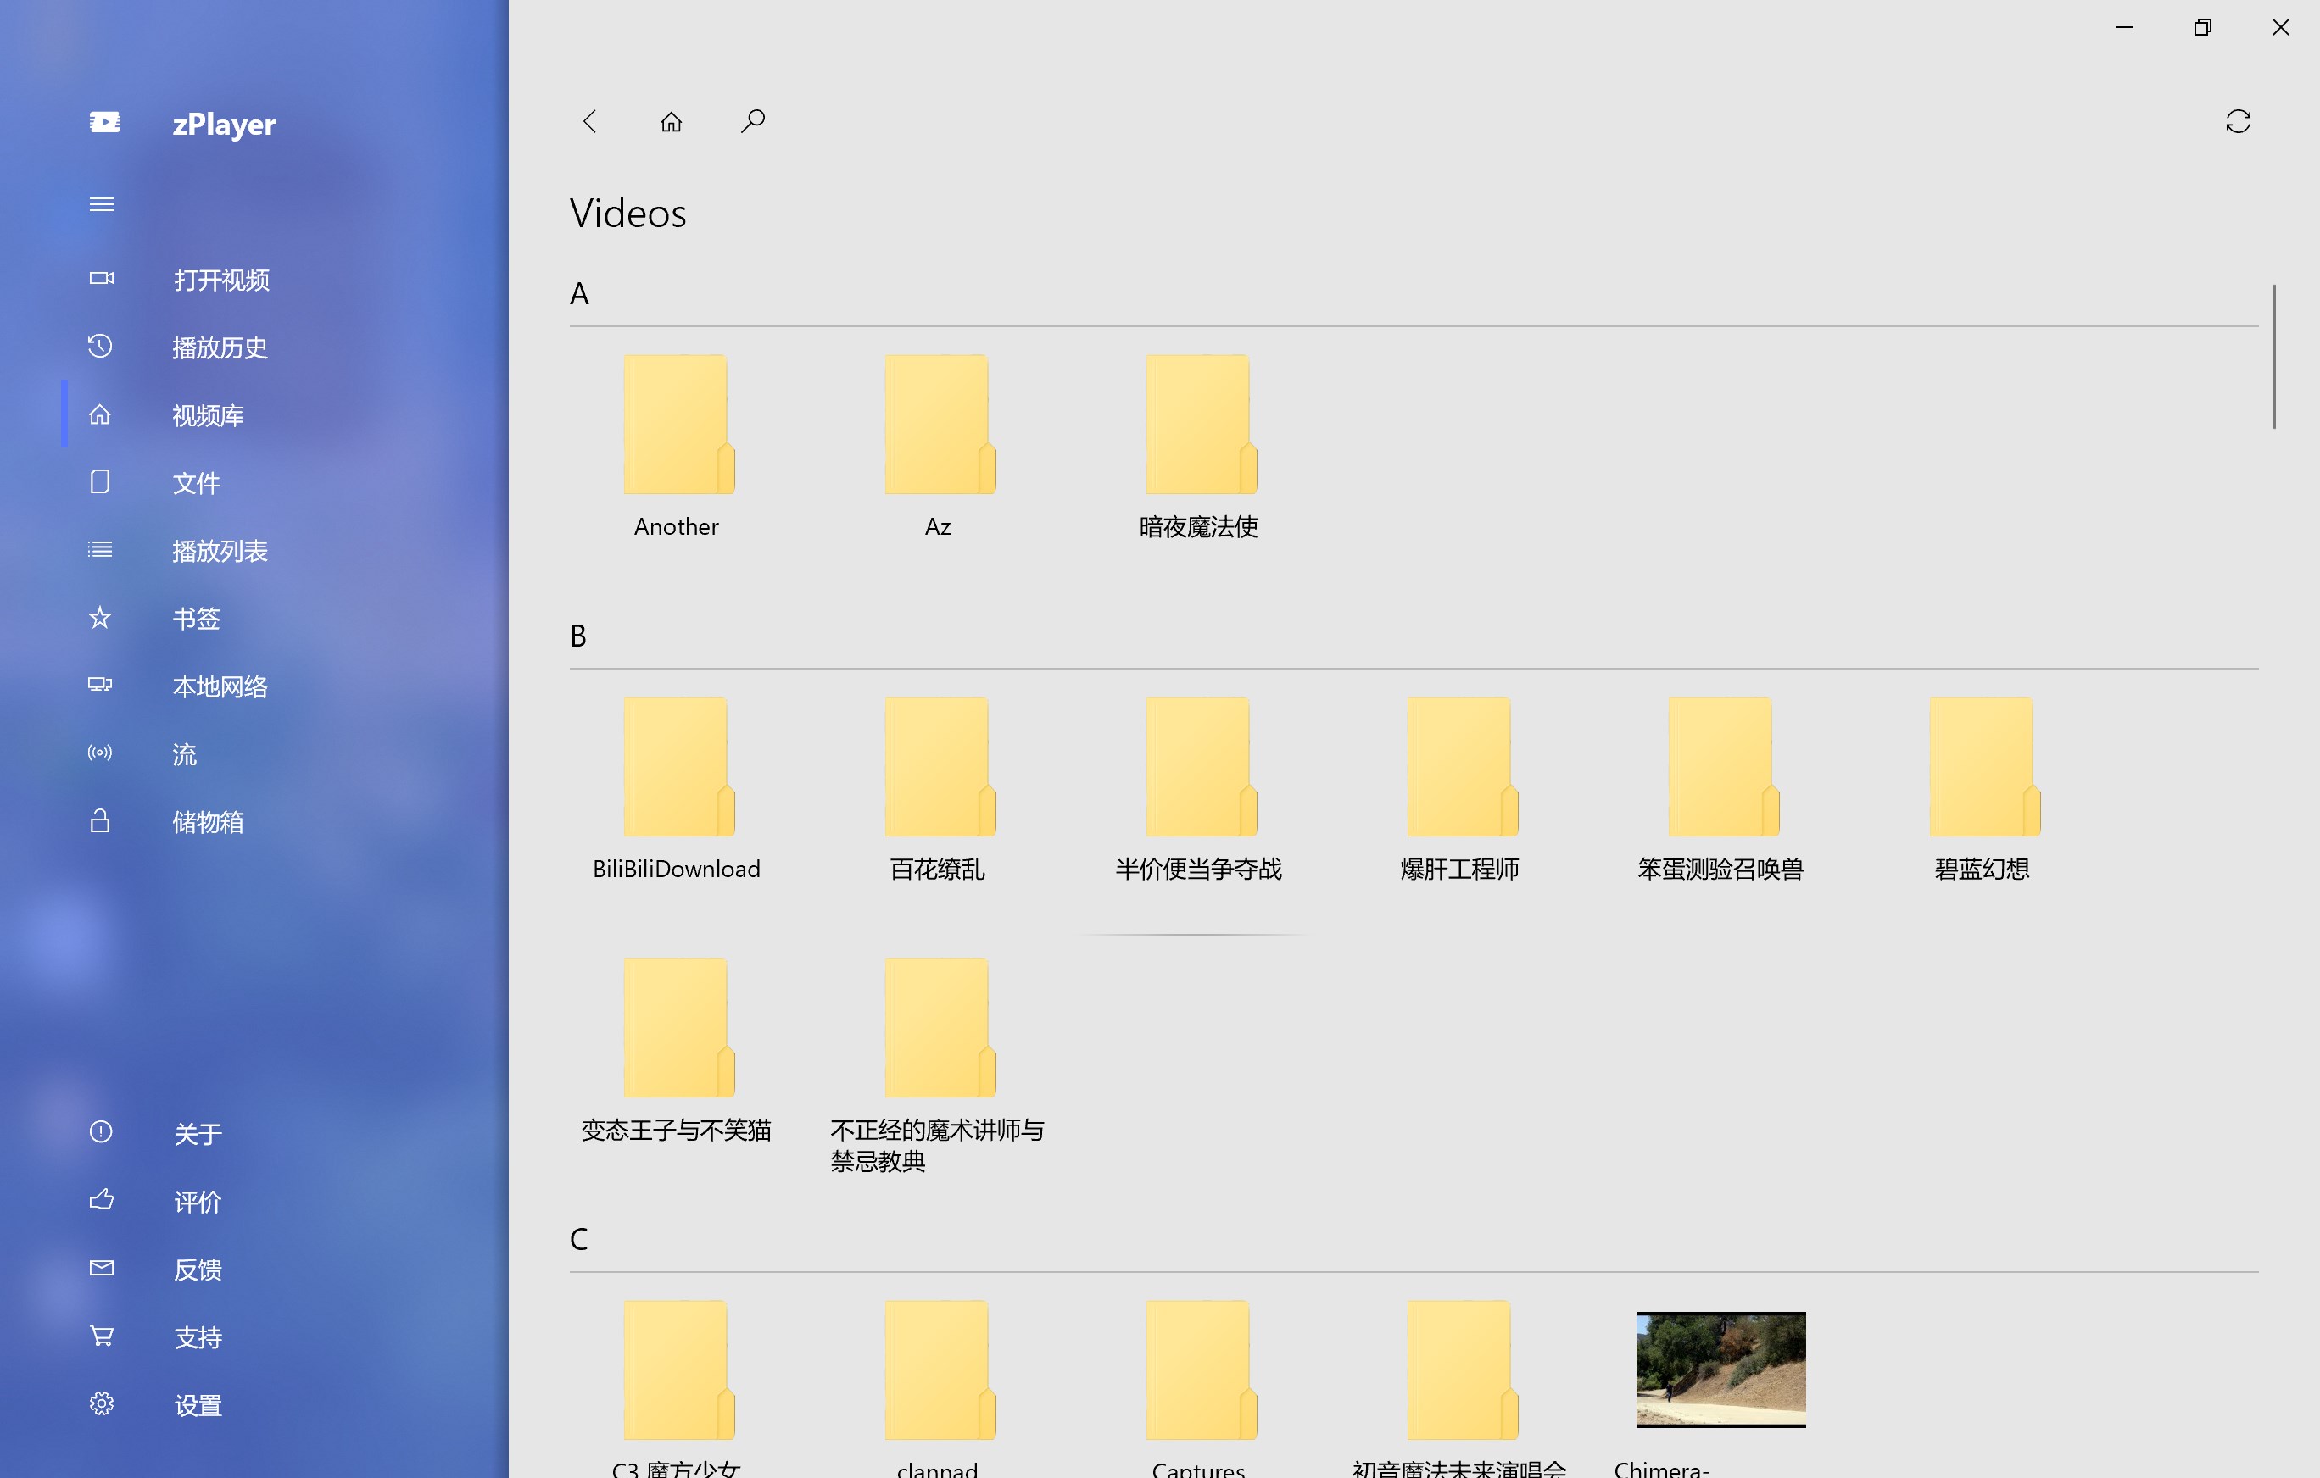Select 视频库 in the sidebar
2320x1478 pixels.
coord(206,415)
